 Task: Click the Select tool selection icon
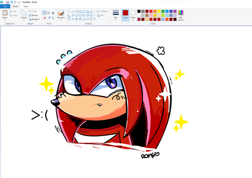click(x=24, y=13)
